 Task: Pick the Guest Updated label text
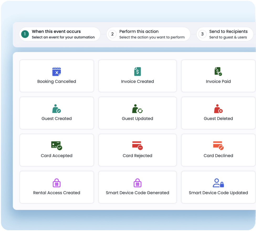[x=137, y=119]
